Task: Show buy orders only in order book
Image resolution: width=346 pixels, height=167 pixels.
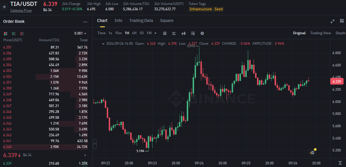Action: [x=14, y=34]
